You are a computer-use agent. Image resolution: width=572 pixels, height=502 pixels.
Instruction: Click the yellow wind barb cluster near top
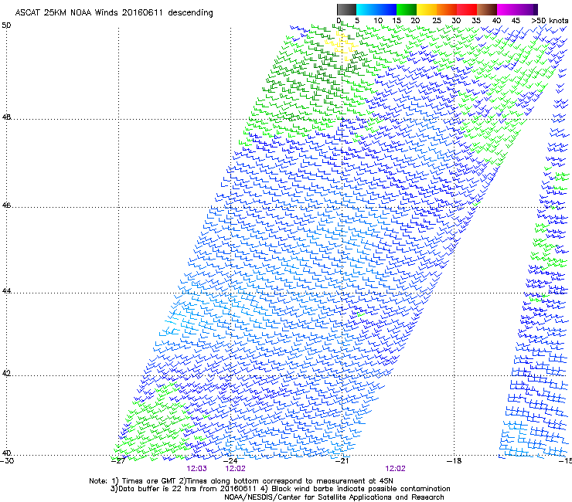tap(341, 46)
